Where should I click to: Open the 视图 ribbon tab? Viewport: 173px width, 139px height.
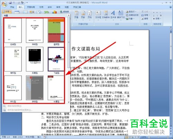tap(67, 7)
